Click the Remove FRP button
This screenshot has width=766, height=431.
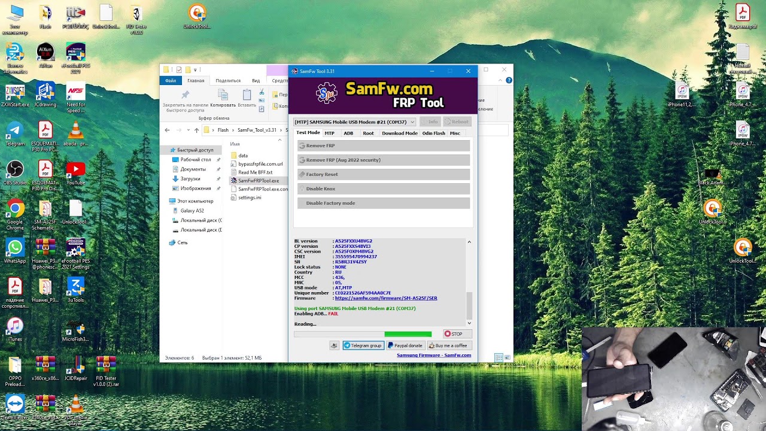(384, 145)
